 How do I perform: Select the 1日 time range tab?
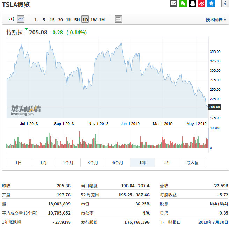point(19,162)
